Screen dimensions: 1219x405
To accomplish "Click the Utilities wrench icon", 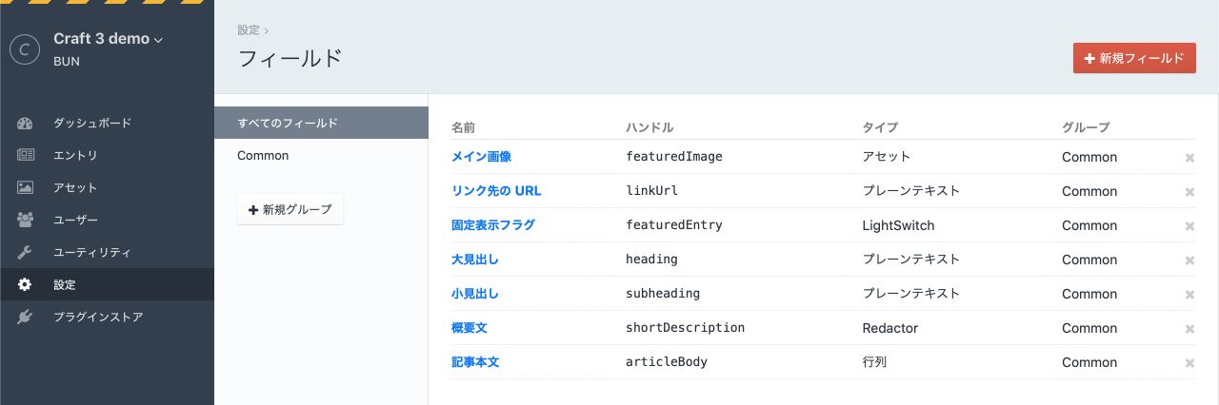I will 26,252.
